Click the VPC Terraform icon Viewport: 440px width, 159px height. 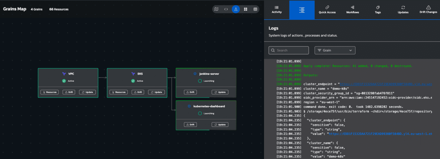64,74
